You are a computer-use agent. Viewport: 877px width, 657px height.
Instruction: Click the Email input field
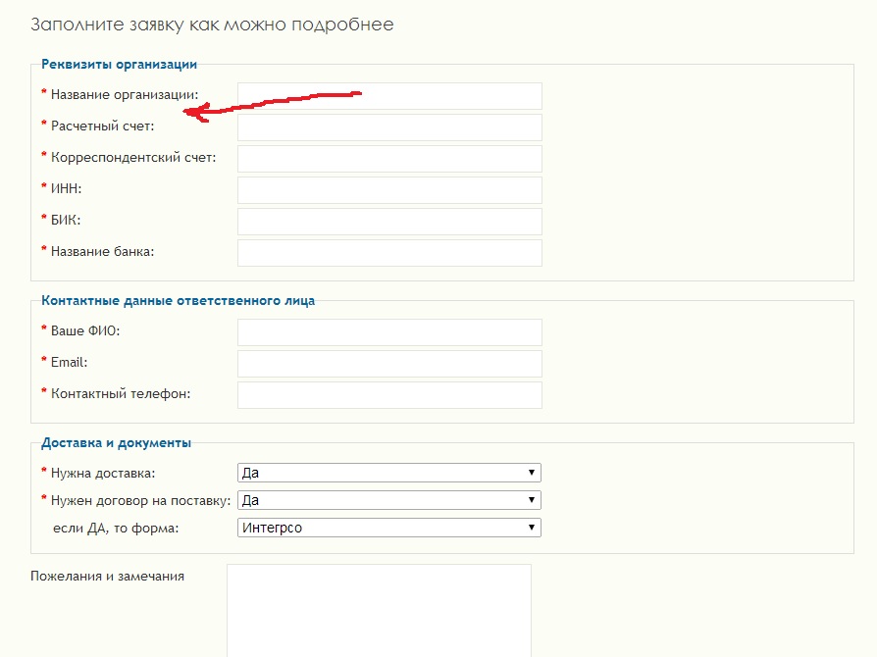(x=389, y=364)
